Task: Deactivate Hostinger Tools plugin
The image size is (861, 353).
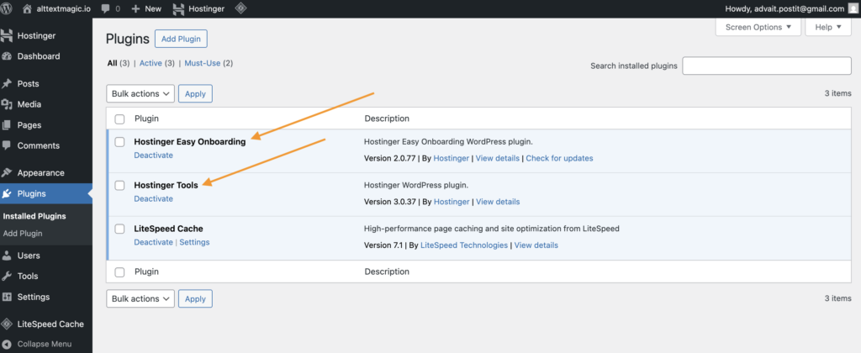Action: coord(153,198)
